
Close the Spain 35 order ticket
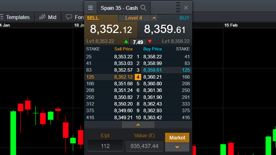pyautogui.click(x=186, y=8)
